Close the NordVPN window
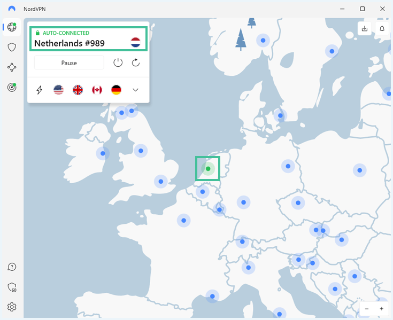The width and height of the screenshot is (393, 320). coord(382,9)
